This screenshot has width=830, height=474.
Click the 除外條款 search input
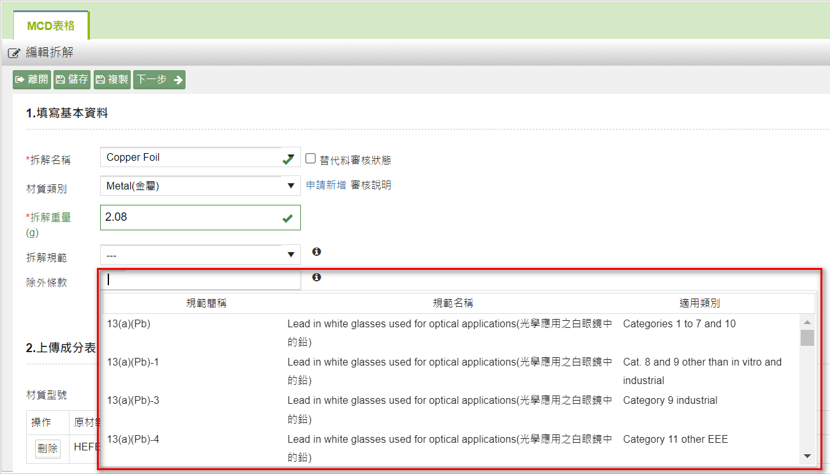(x=200, y=279)
